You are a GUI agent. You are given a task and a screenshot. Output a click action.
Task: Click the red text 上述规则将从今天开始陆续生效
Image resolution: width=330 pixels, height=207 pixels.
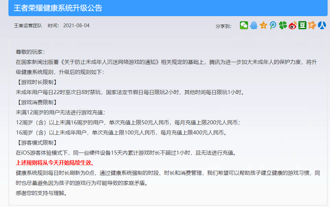pos(55,163)
